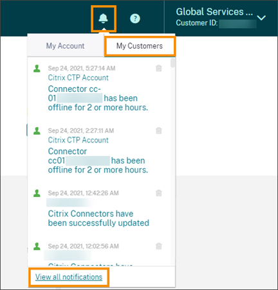Click the Customer ID label in the header
278x290 pixels.
[x=197, y=23]
